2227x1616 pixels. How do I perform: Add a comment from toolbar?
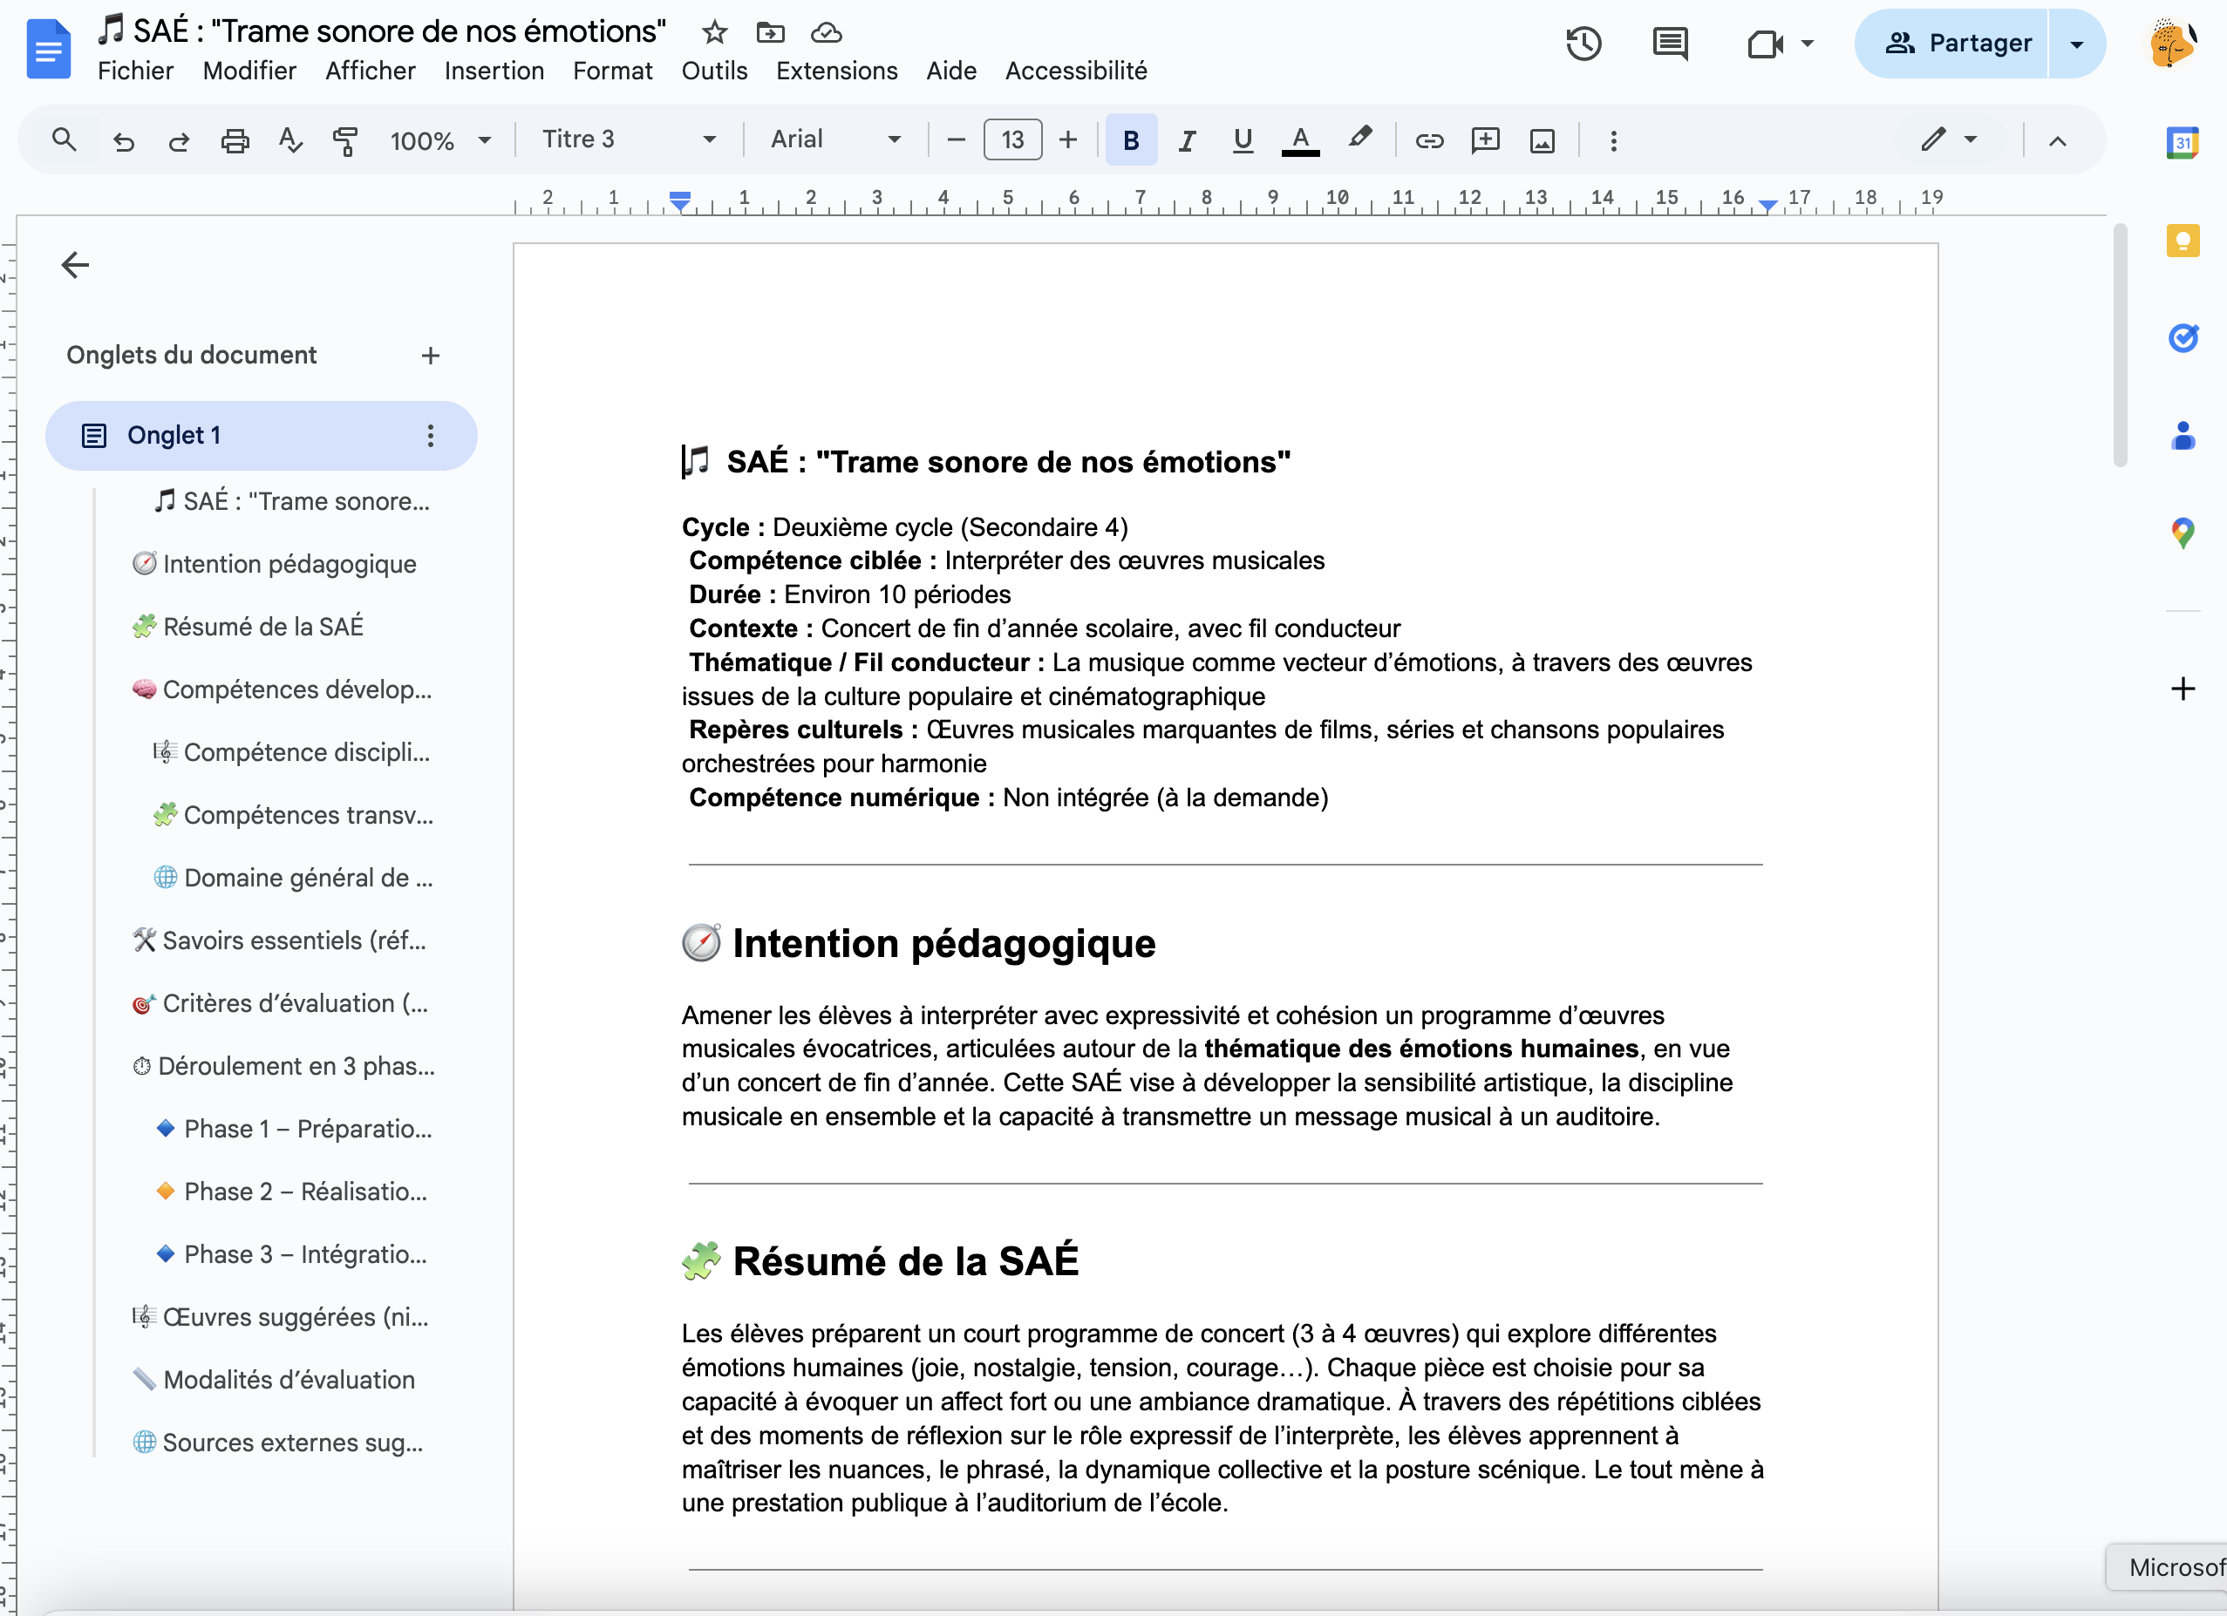(x=1486, y=140)
